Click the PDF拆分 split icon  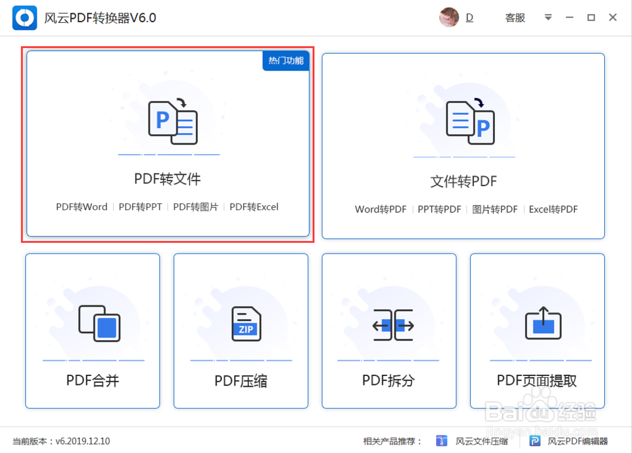click(393, 325)
